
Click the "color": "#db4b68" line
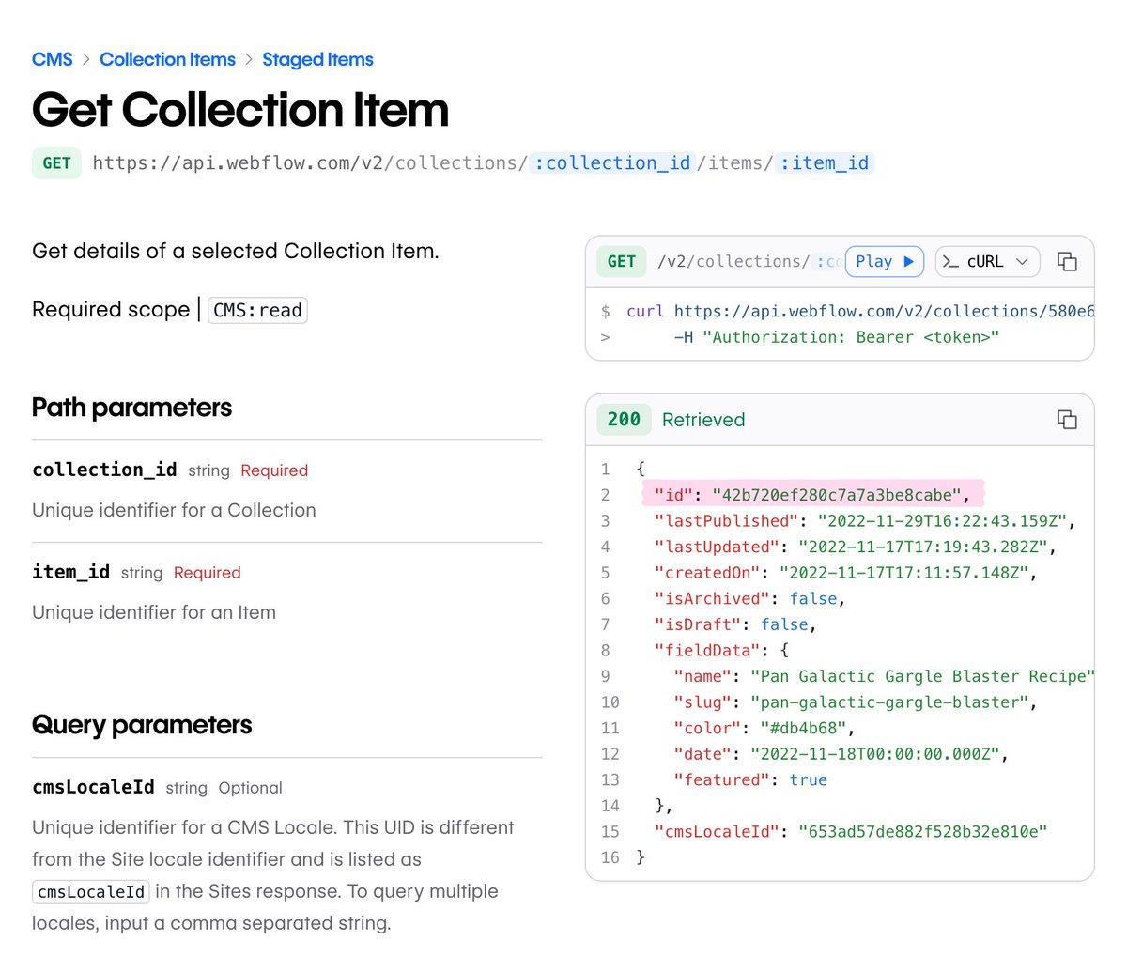click(764, 728)
